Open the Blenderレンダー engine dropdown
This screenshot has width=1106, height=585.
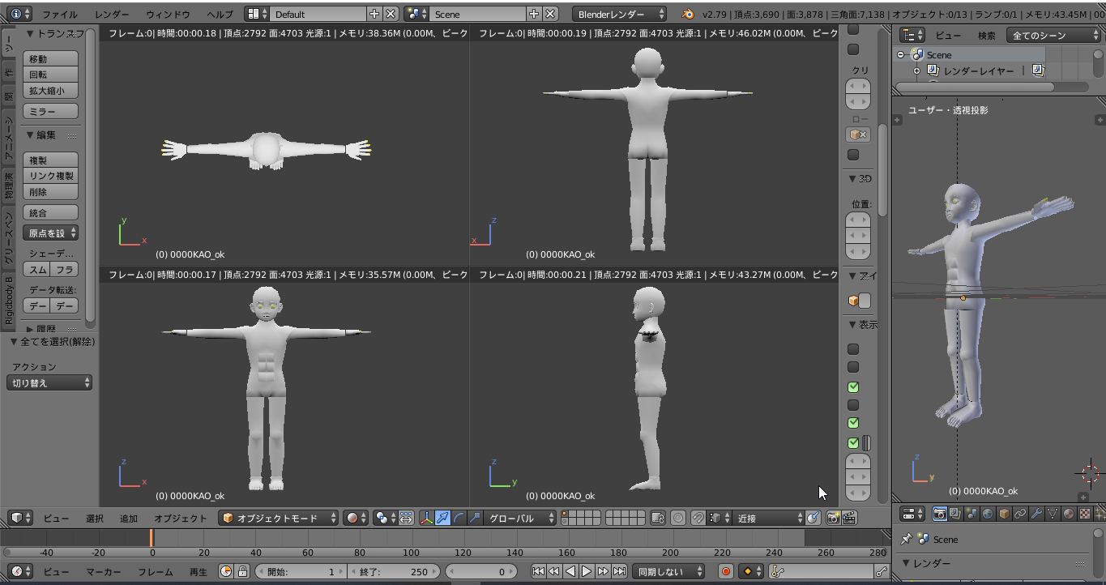tap(619, 14)
